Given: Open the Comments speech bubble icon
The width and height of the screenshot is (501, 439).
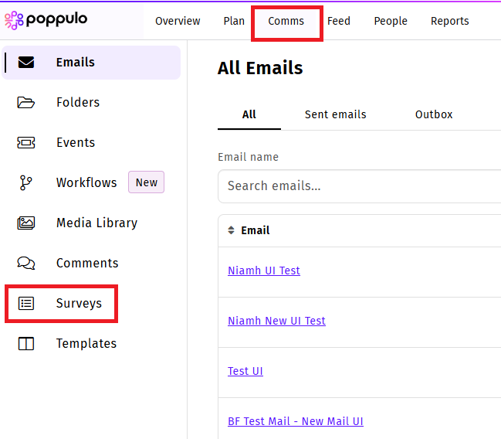Looking at the screenshot, I should click(x=26, y=264).
